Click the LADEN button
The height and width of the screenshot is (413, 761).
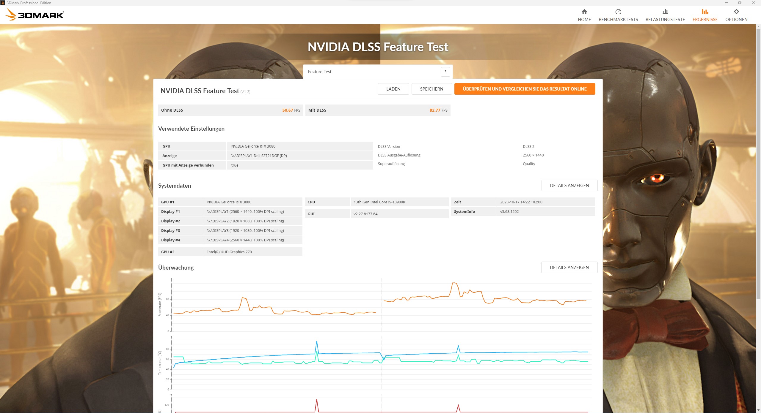point(393,89)
